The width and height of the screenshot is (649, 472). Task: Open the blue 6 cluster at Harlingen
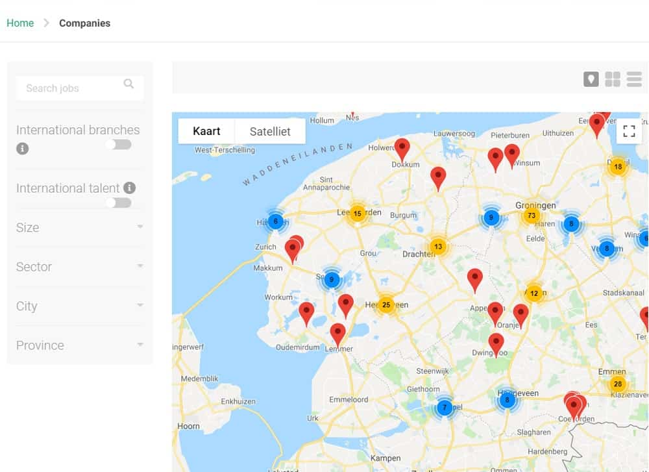coord(276,221)
